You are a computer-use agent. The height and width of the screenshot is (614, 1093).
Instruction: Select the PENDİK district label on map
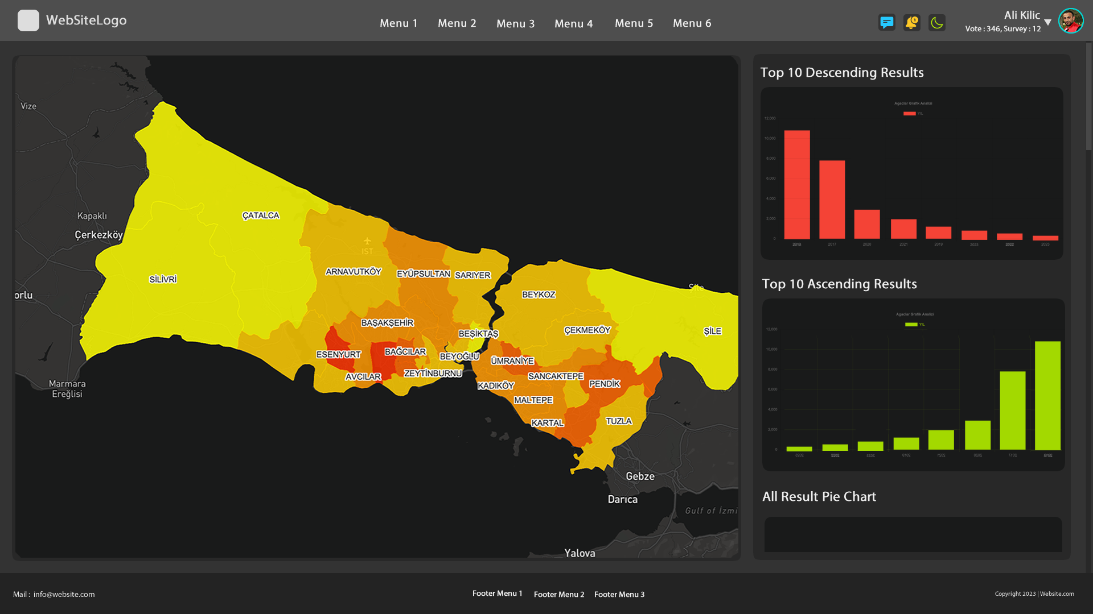point(605,384)
